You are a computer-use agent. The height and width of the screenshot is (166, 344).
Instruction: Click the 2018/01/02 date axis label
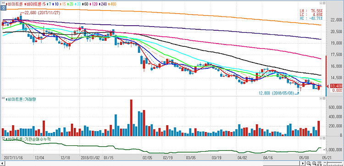[90, 158]
